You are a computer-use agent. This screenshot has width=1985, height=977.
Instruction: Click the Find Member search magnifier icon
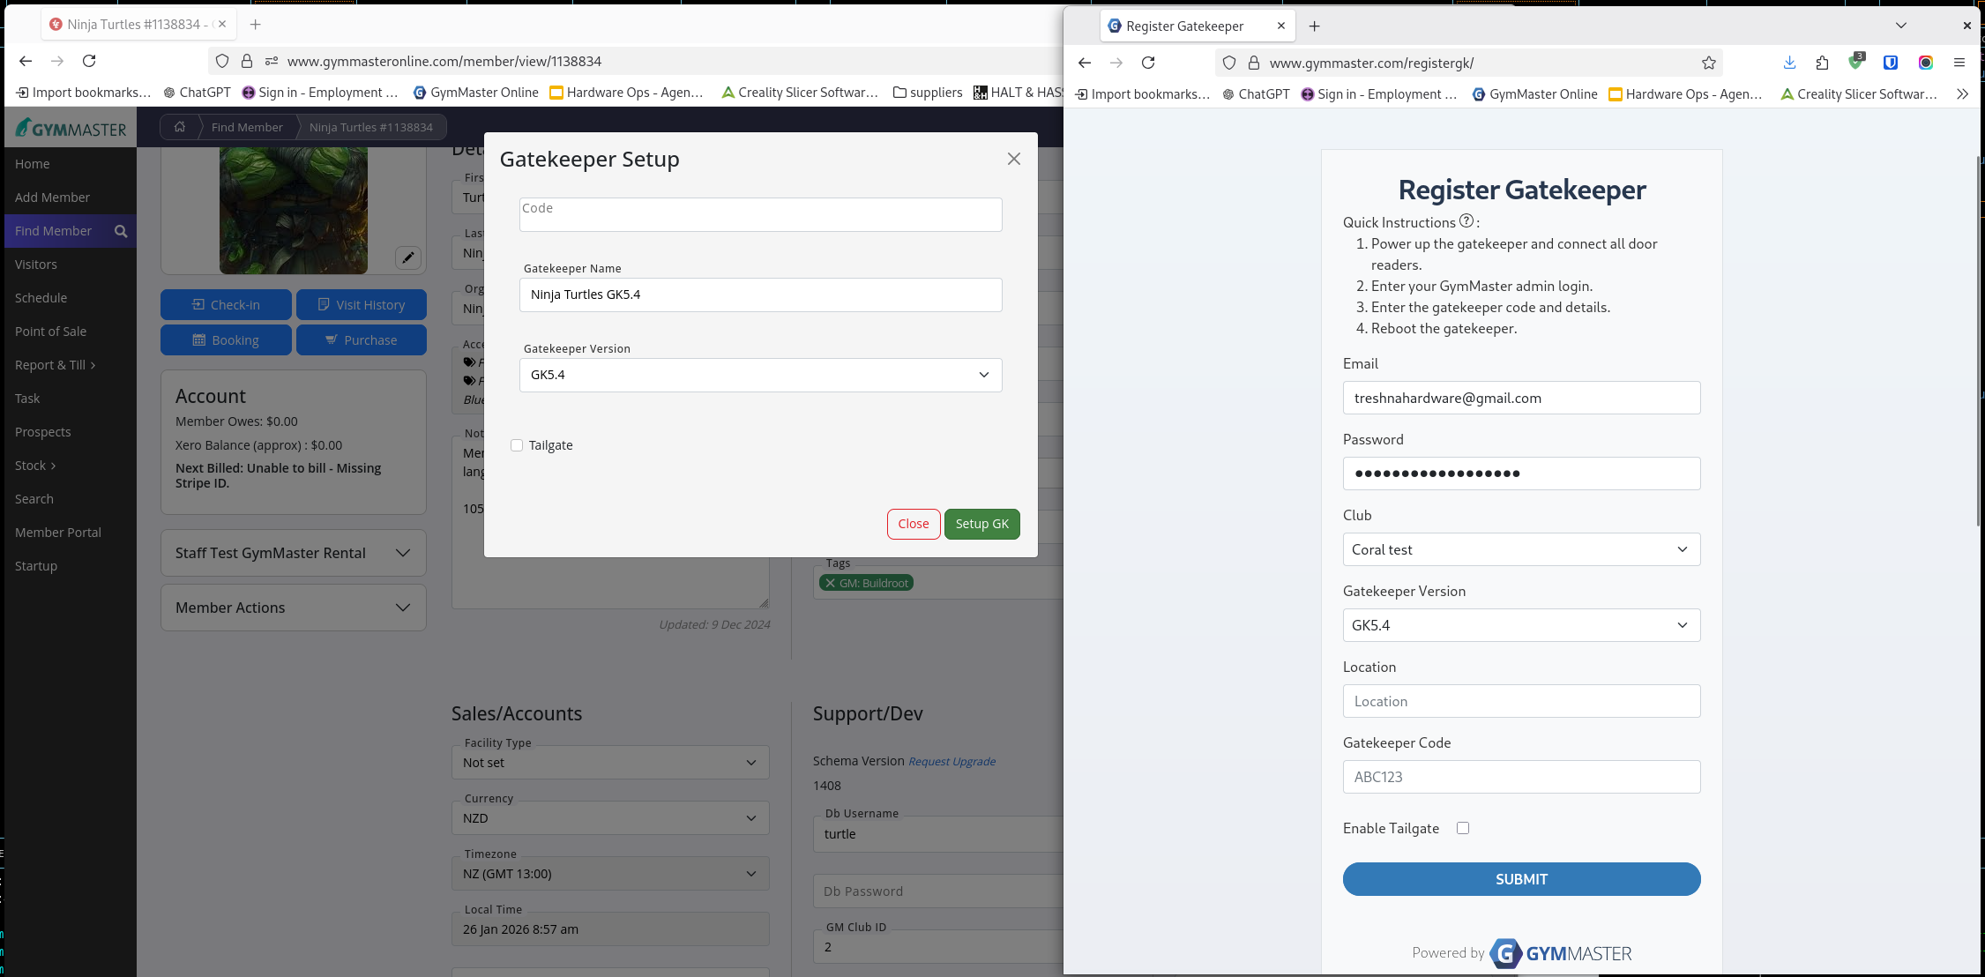(121, 231)
